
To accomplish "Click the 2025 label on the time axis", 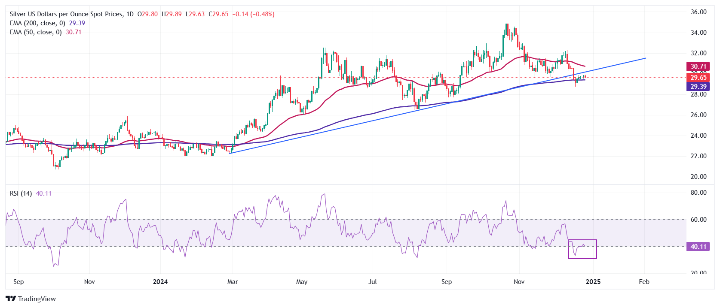I will [x=593, y=282].
